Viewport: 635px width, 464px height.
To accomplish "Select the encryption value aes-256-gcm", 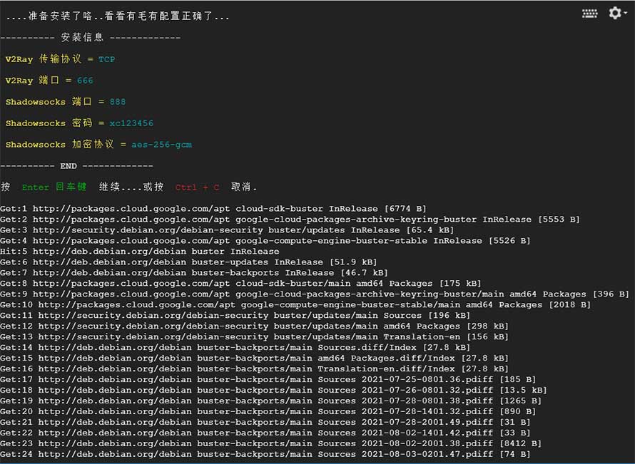I will click(x=161, y=145).
